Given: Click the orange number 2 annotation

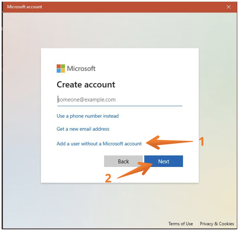Looking at the screenshot, I should [108, 178].
